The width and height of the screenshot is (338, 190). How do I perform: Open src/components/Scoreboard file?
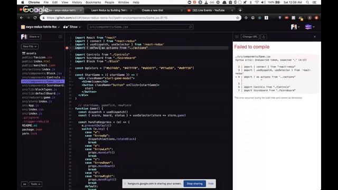click(43, 85)
